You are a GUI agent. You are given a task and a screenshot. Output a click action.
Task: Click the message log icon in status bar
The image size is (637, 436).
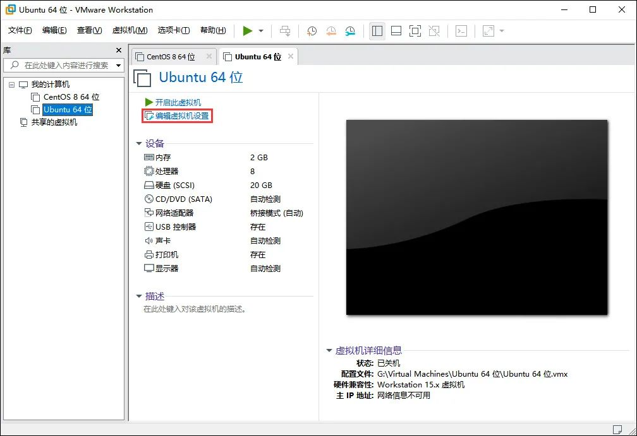pyautogui.click(x=617, y=430)
